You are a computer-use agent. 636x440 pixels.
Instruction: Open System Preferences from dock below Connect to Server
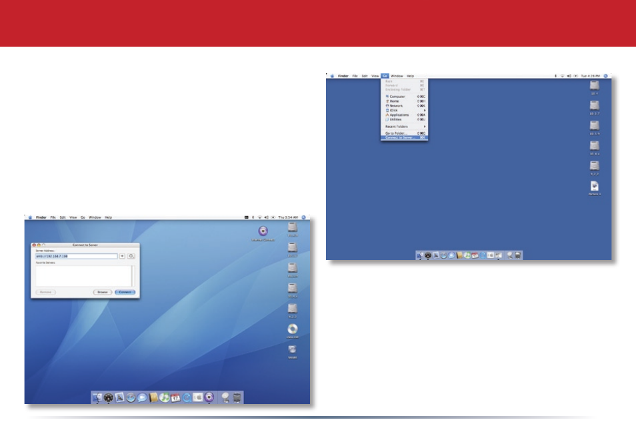pos(197,398)
